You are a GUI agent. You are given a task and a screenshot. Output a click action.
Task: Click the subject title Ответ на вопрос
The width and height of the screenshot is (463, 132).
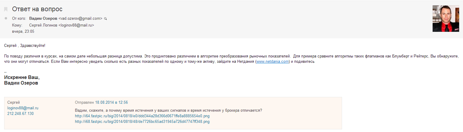(x=37, y=9)
